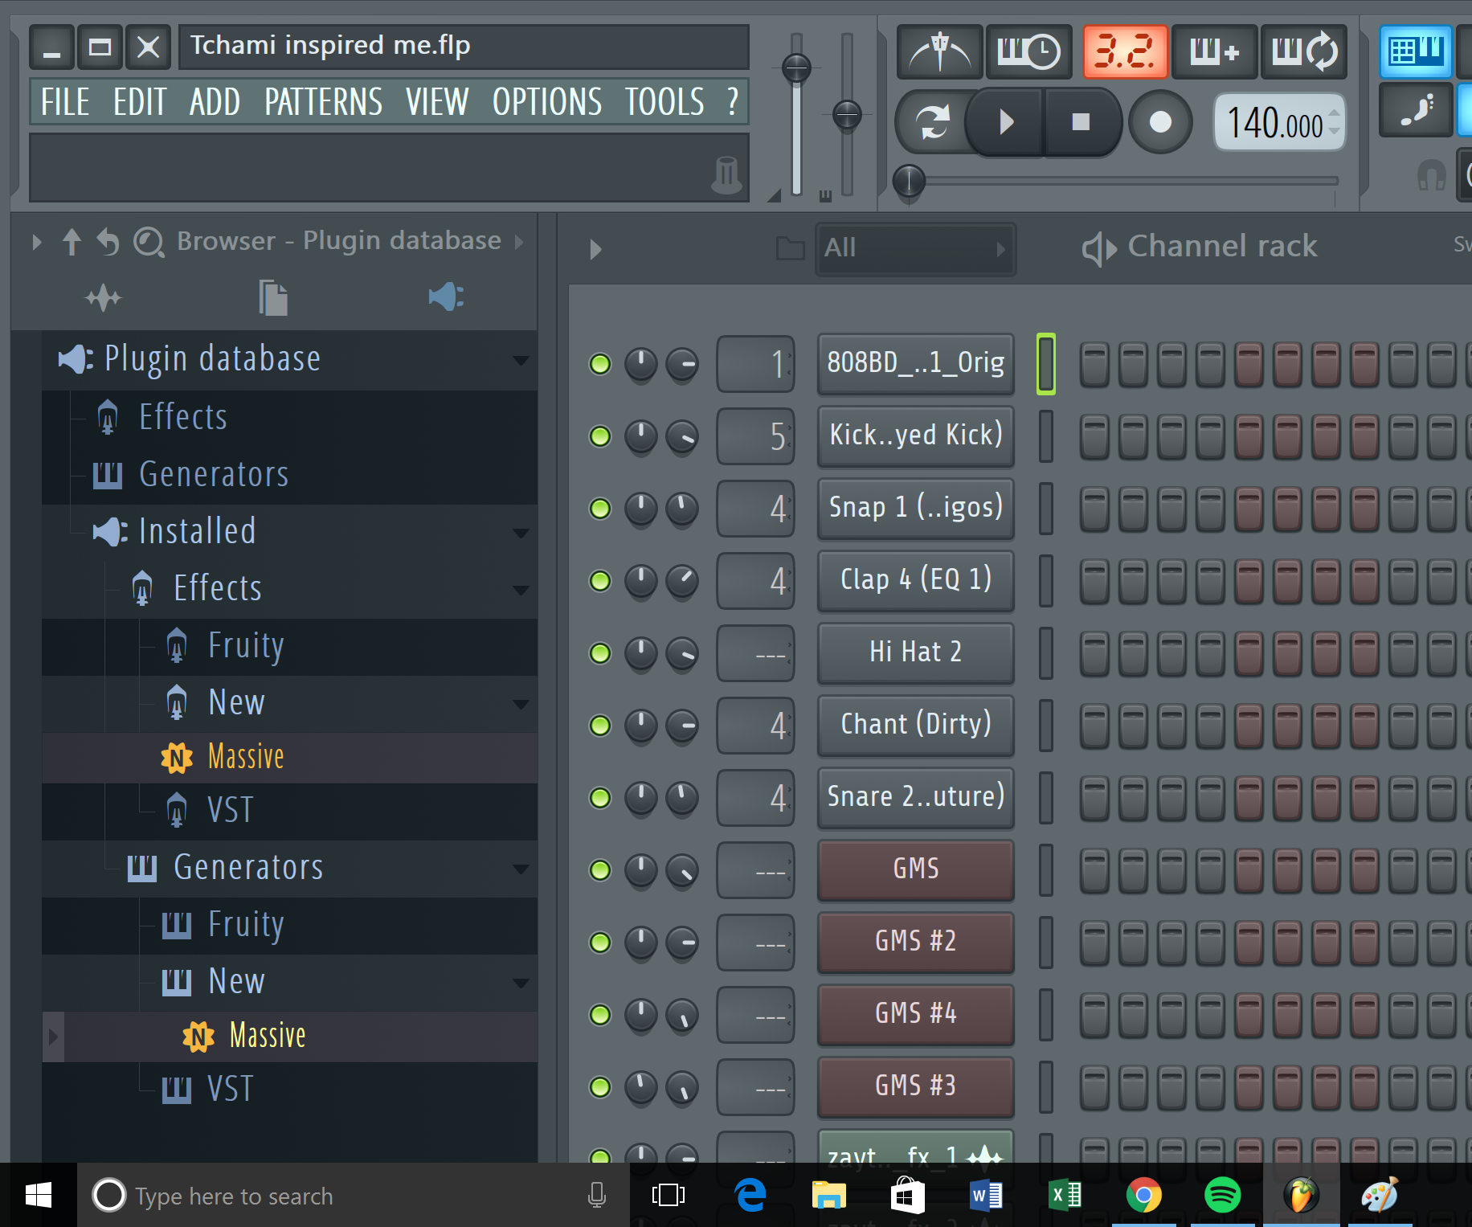1472x1227 pixels.
Task: Open the OPTIONS menu
Action: pos(546,101)
